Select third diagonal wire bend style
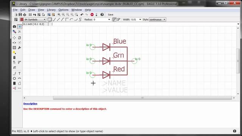 (x=58, y=20)
